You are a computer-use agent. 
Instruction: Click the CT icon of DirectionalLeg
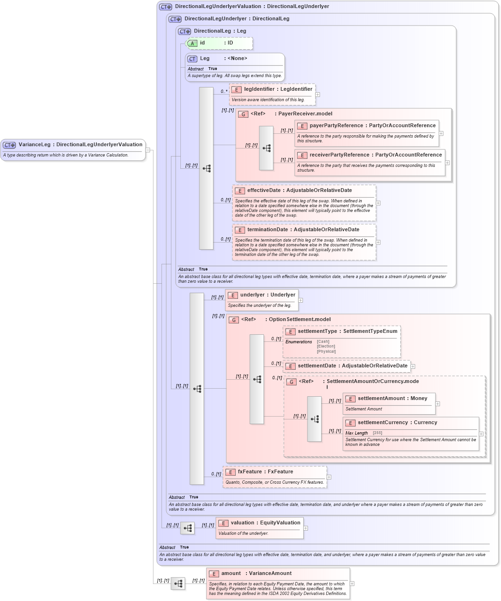coord(185,32)
